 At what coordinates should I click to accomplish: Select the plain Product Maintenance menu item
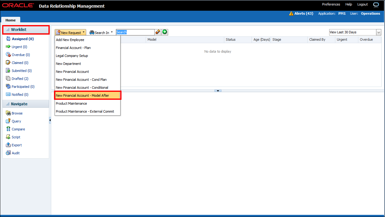tap(87, 103)
